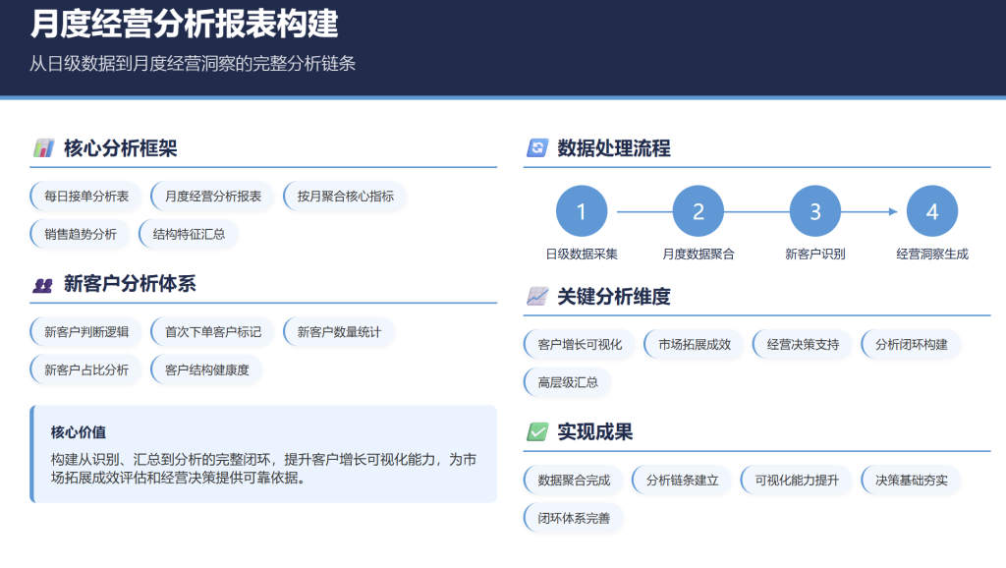The height and width of the screenshot is (568, 1006).
Task: Click the 数据处理流程 heading
Action: pyautogui.click(x=613, y=148)
